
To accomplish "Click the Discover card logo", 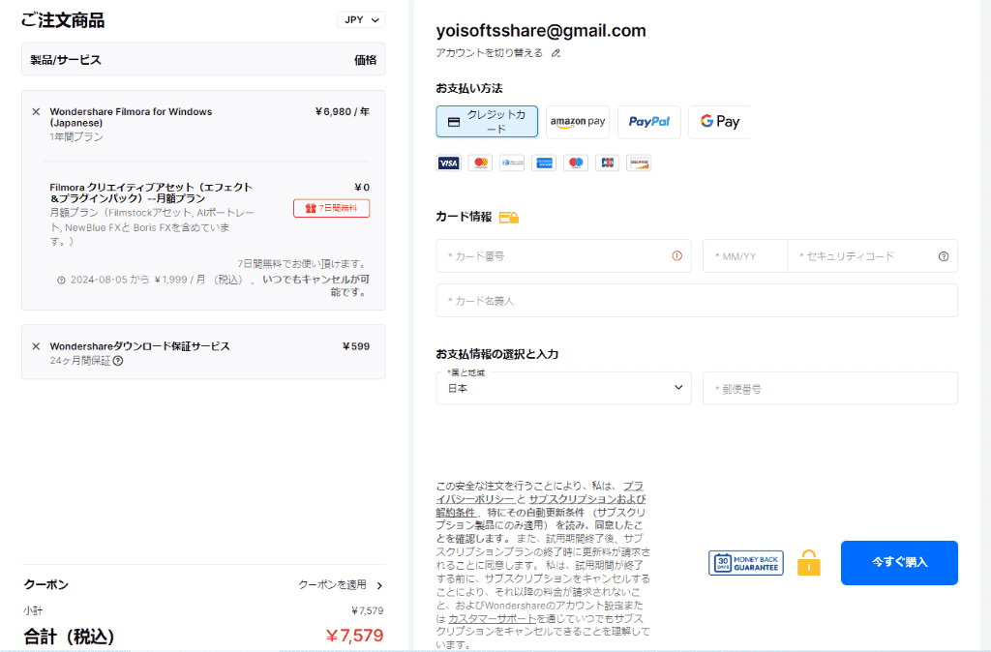I will pos(639,163).
